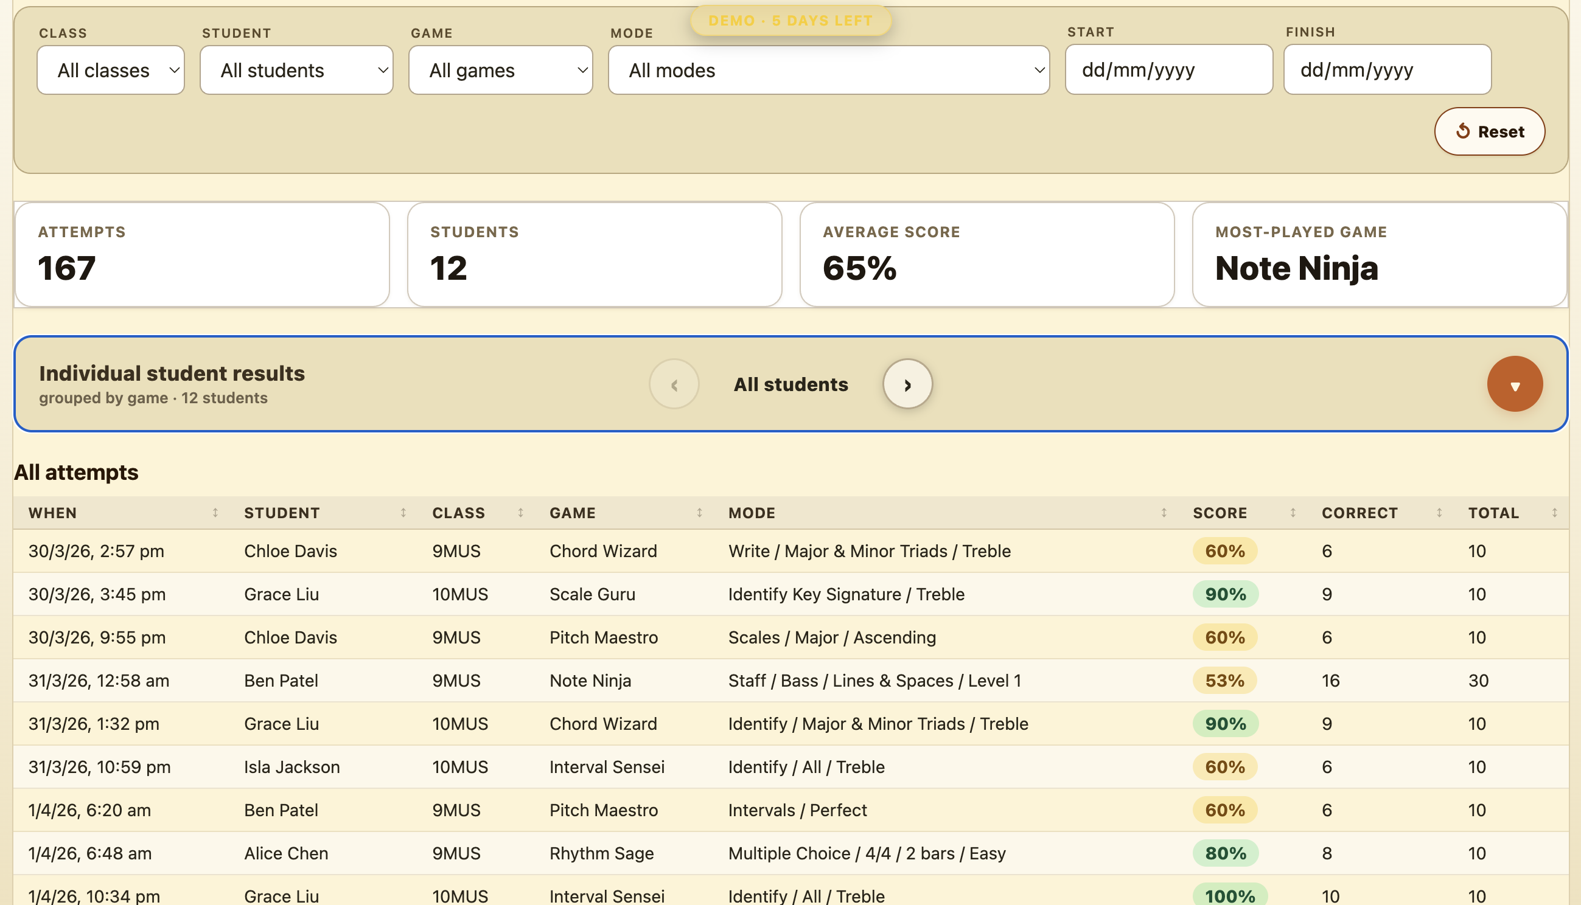Click the Intervals / Perfect mode cell
The image size is (1581, 905).
798,811
